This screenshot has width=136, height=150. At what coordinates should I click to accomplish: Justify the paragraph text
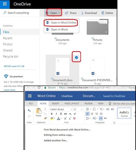tap(101, 114)
